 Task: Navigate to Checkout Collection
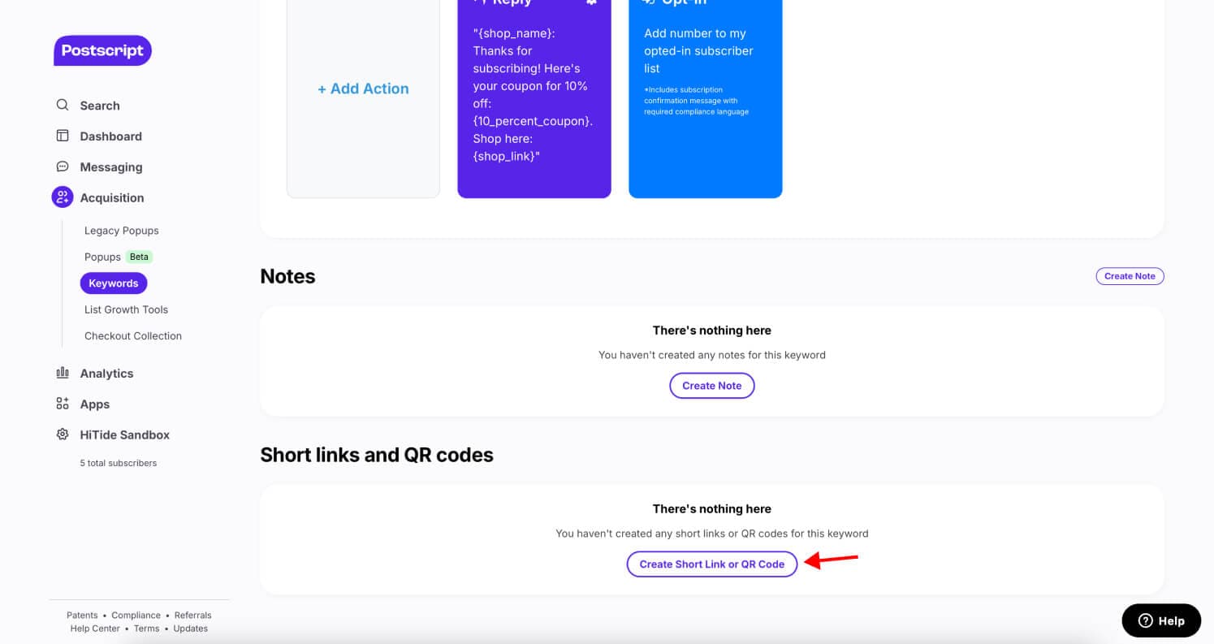coord(133,335)
